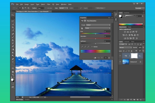The height and width of the screenshot is (103, 155).
Task: Open the Normal blend mode dropdown in Layers
Action: (125, 48)
